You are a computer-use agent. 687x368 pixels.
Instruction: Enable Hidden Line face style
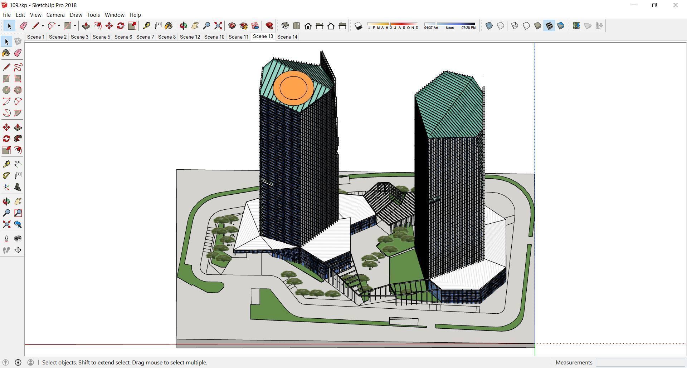pos(526,26)
